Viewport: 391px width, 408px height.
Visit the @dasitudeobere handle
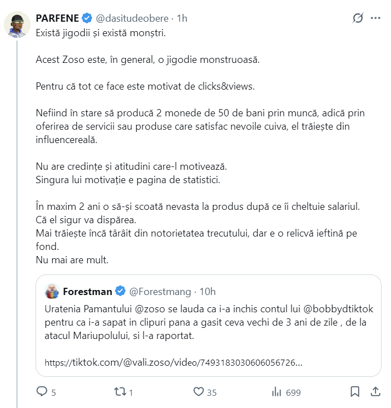point(131,18)
